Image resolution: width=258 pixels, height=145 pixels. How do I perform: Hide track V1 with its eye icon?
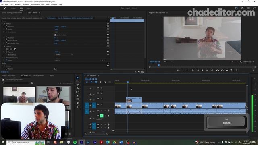pyautogui.click(x=102, y=104)
